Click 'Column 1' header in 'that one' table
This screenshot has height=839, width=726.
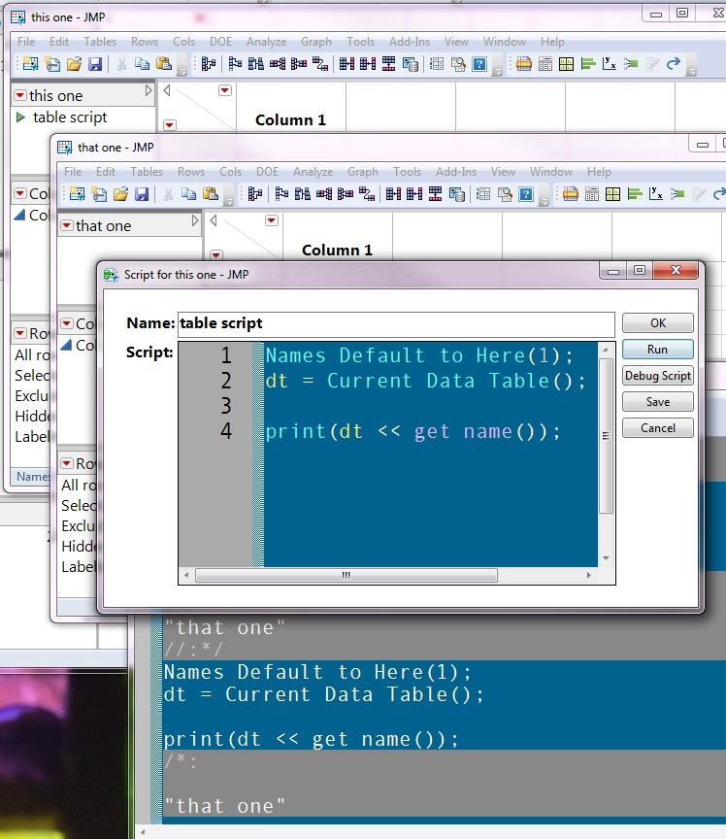pos(337,250)
